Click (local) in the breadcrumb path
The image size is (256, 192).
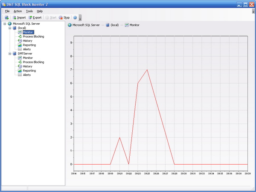click(115, 25)
